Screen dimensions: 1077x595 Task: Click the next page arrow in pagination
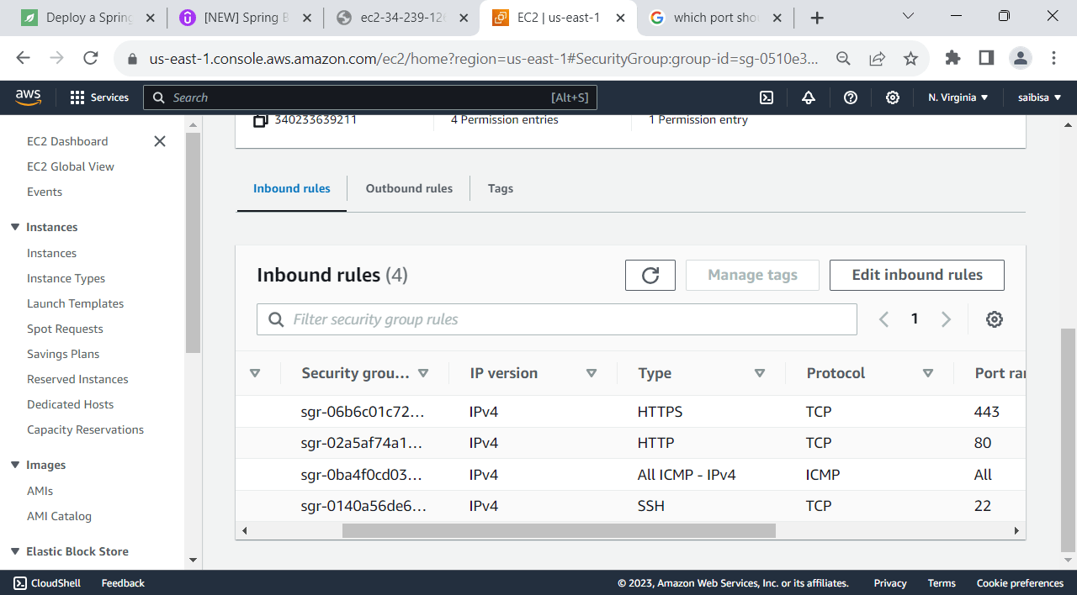pos(946,319)
